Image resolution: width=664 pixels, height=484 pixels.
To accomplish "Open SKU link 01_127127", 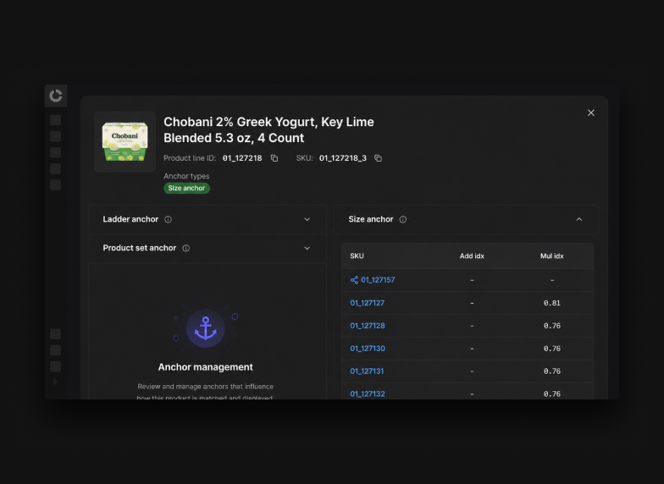I will (x=368, y=303).
